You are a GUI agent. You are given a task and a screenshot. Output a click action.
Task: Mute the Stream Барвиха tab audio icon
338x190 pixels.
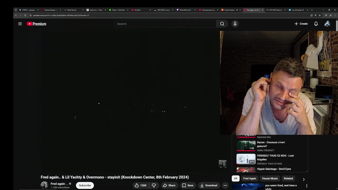point(237,10)
